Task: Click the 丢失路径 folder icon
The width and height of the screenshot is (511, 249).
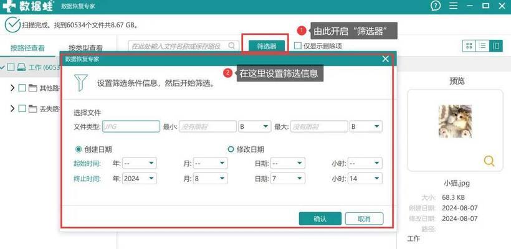Action: 32,109
